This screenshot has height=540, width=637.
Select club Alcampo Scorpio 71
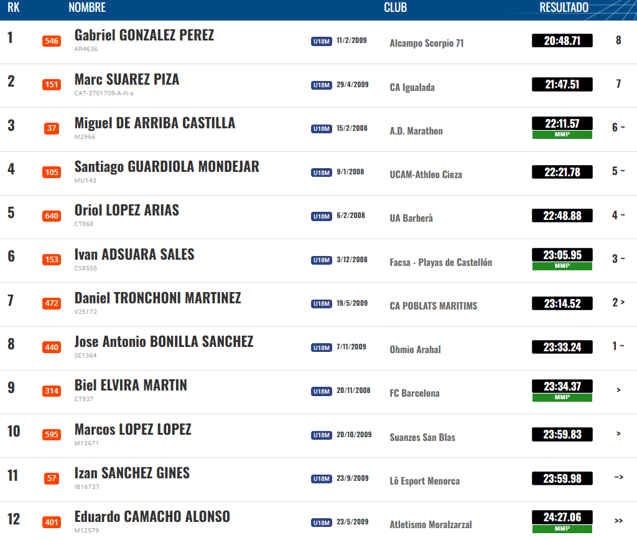(427, 43)
